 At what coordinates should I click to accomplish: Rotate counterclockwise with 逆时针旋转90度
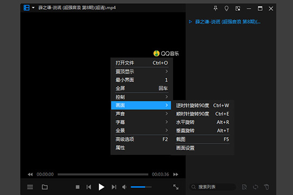point(202,106)
